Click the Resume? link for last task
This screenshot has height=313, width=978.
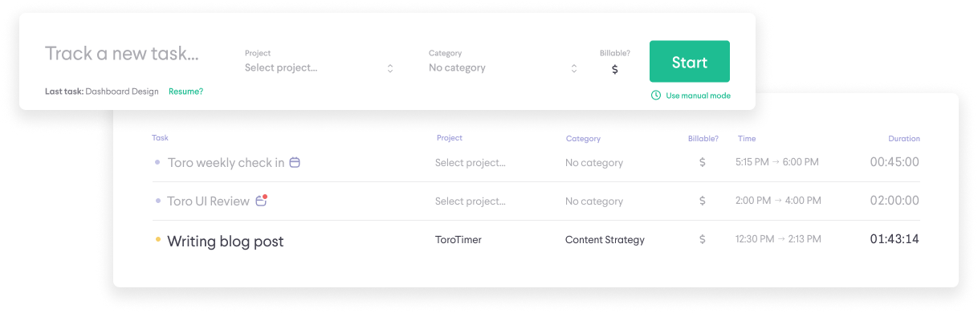tap(185, 91)
